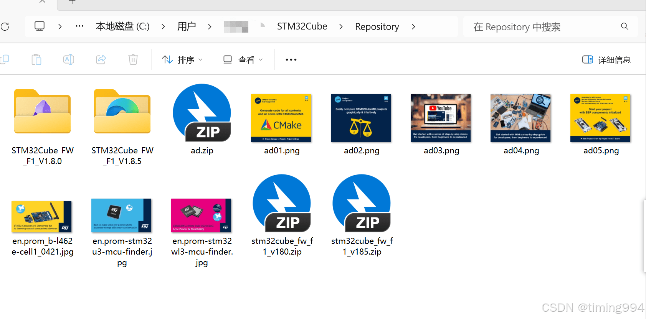The image size is (646, 319).
Task: Click the en.prom_b-l462e-cell1_0421.jpg name label
Action: pos(43,247)
